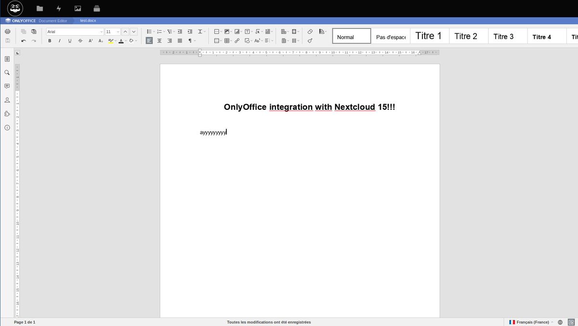
Task: Toggle nonprinting characters pilcrow
Action: pos(190,40)
